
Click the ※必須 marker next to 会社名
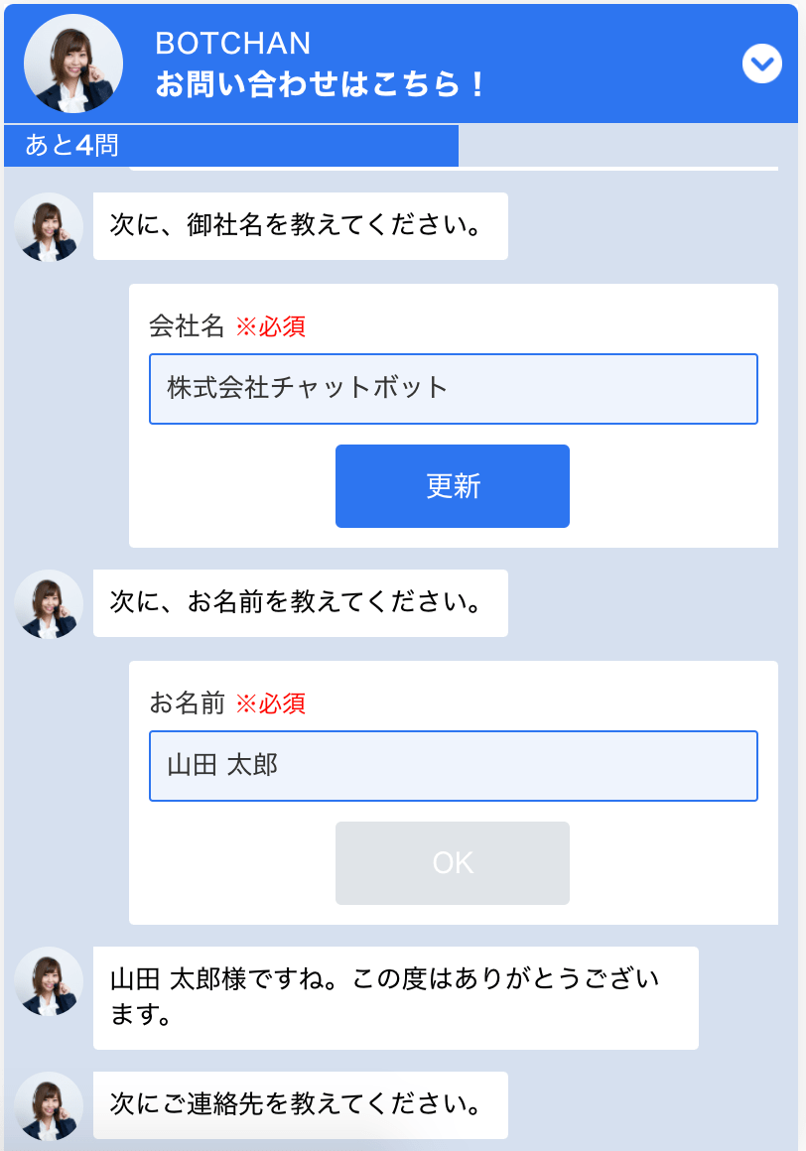(x=270, y=326)
